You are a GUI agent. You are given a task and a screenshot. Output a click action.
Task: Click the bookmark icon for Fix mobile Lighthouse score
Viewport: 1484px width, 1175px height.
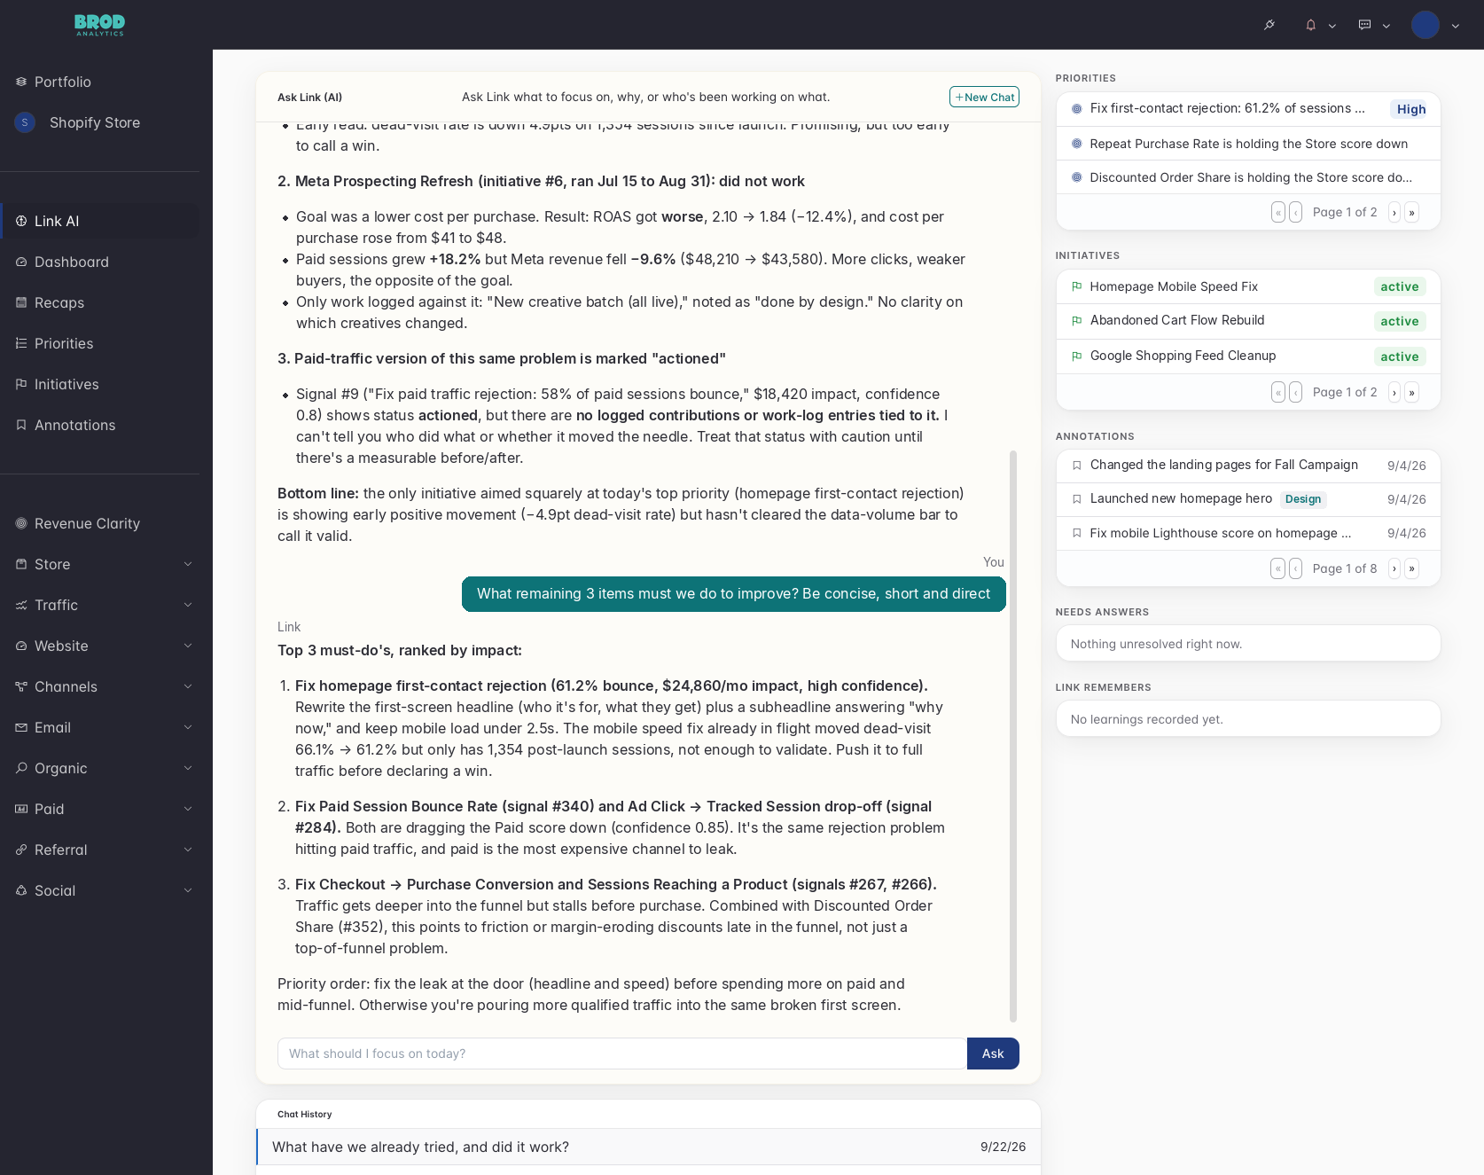pos(1077,533)
